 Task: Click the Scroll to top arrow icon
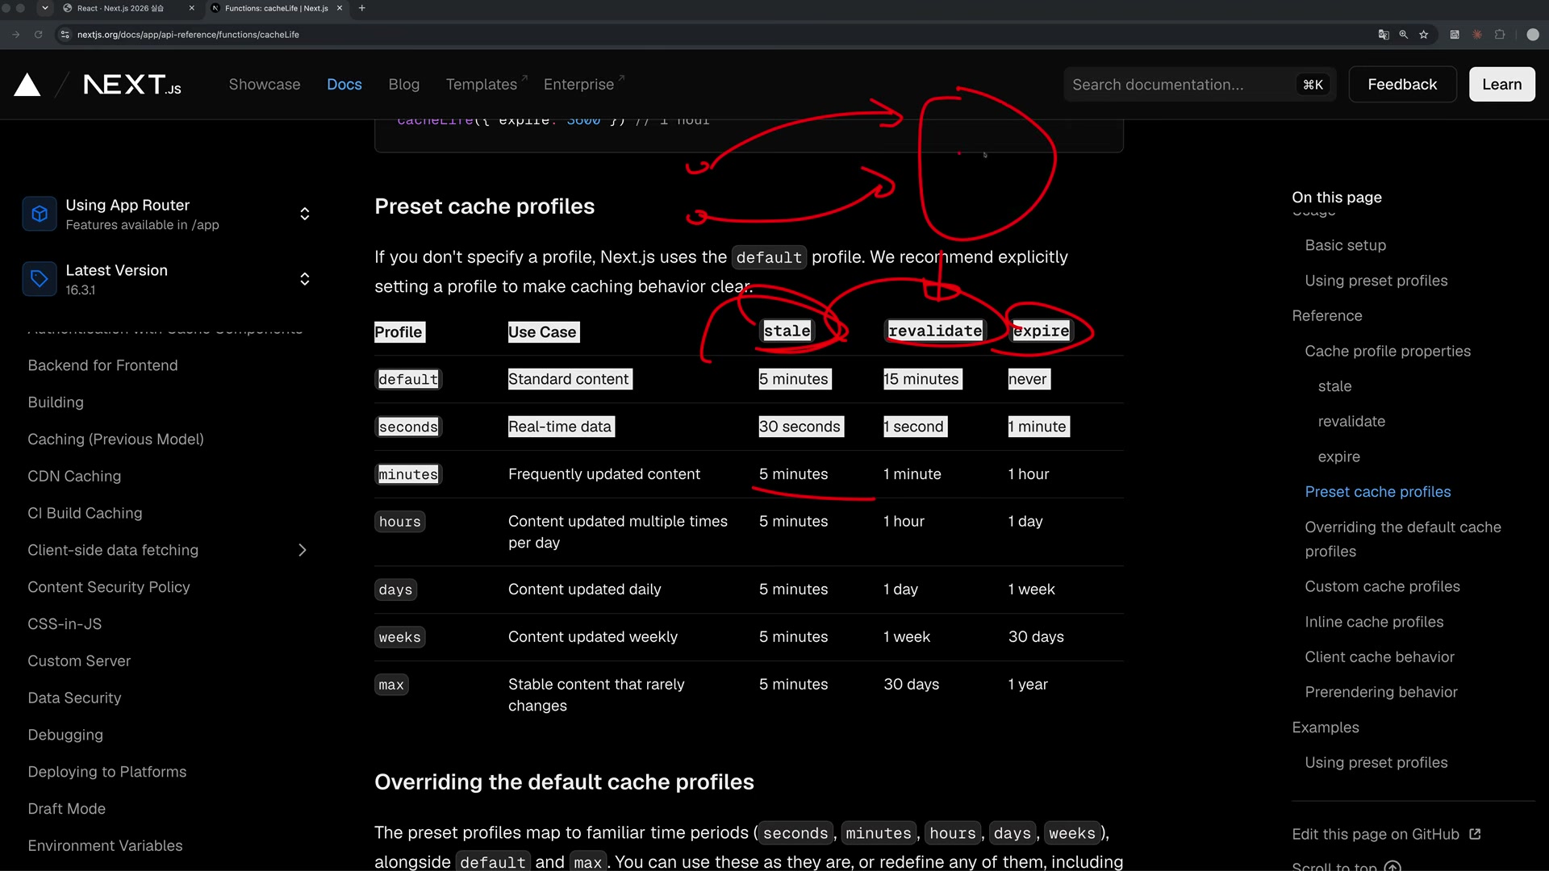tap(1392, 867)
